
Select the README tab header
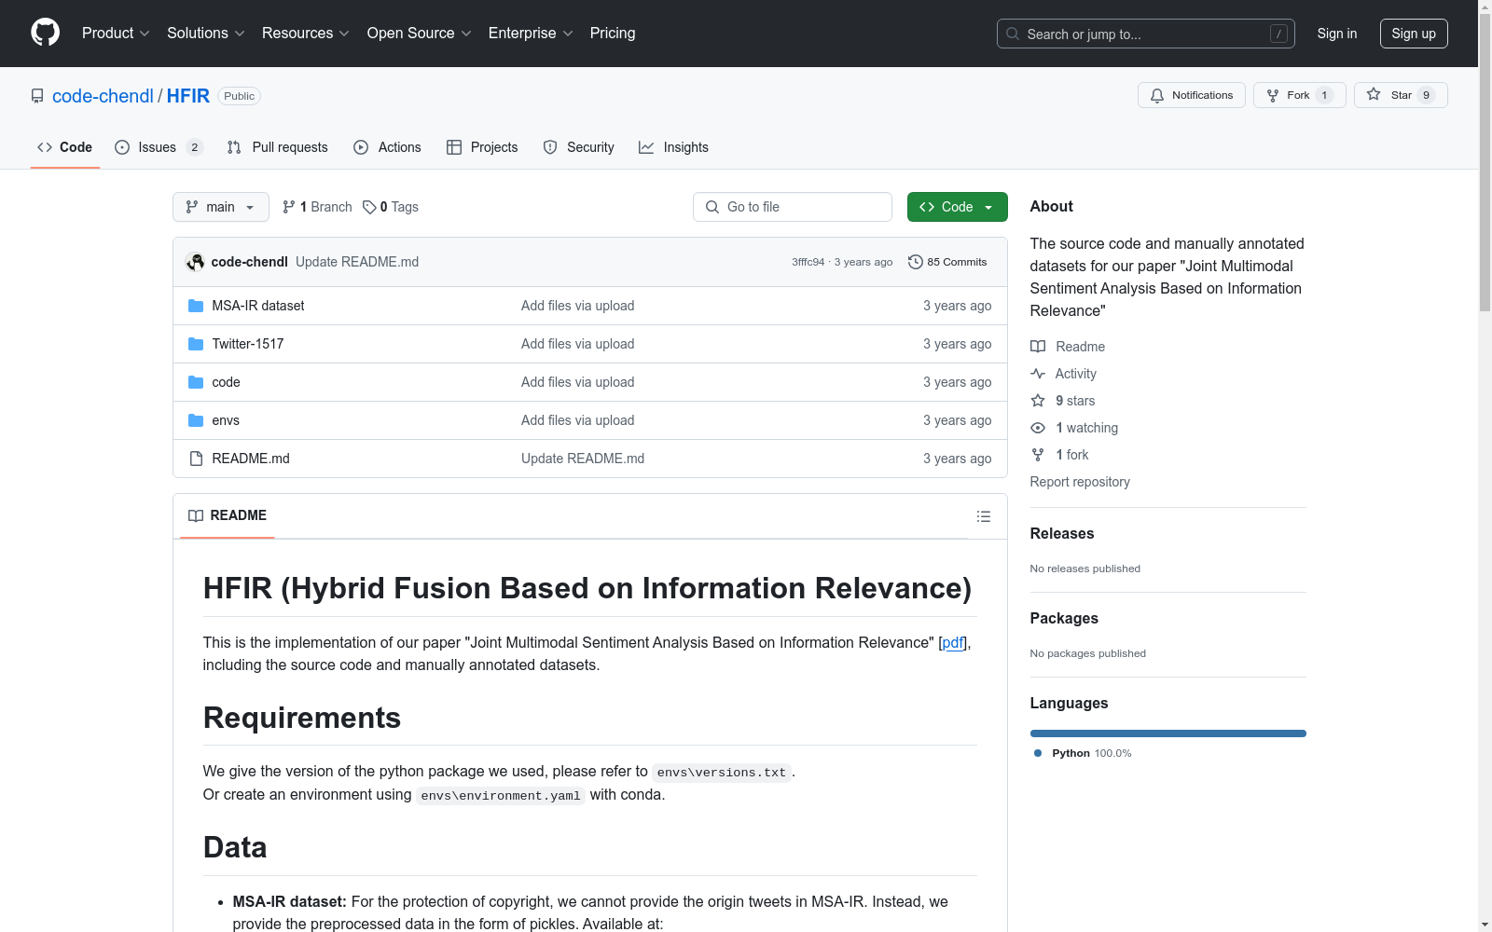tap(227, 515)
